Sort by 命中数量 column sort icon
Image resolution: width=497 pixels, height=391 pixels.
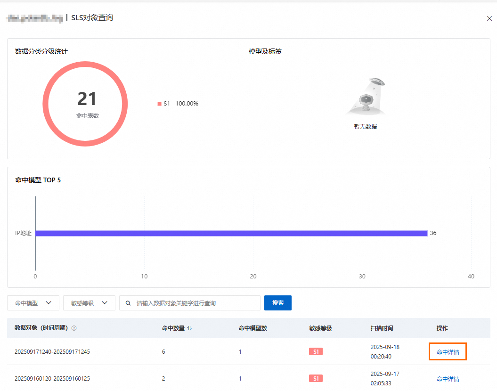click(189, 328)
